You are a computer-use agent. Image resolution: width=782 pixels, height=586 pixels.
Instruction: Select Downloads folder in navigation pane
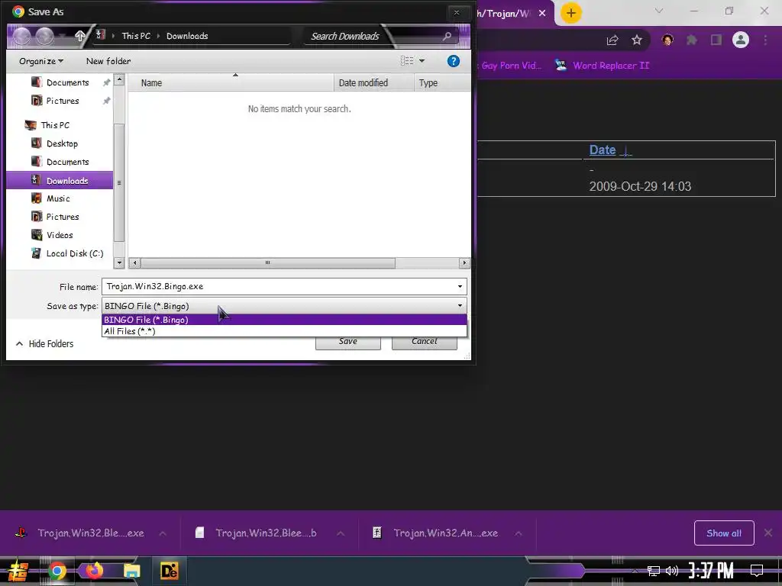(x=60, y=180)
